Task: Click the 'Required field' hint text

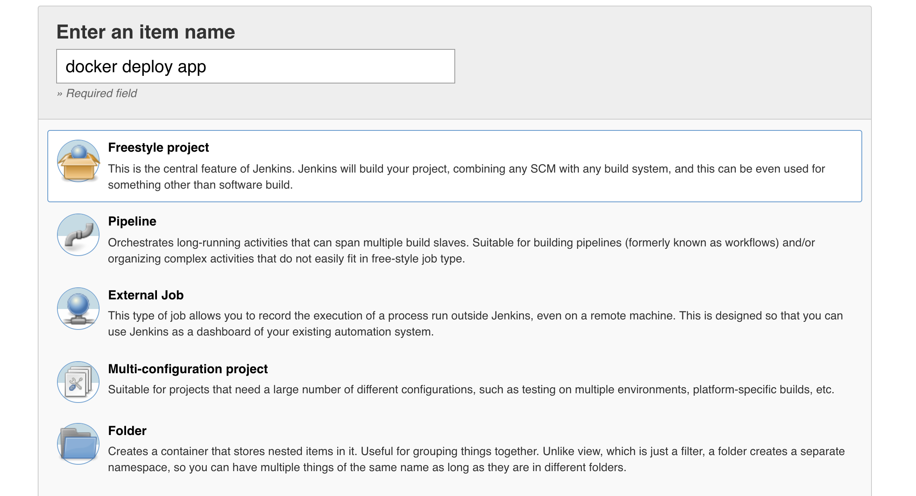Action: point(101,93)
